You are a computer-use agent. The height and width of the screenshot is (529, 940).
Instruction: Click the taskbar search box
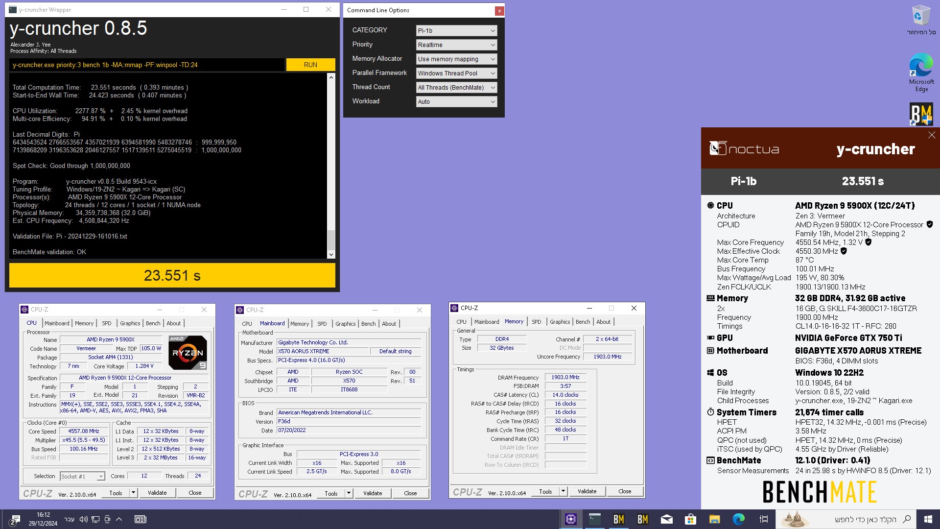(847, 519)
